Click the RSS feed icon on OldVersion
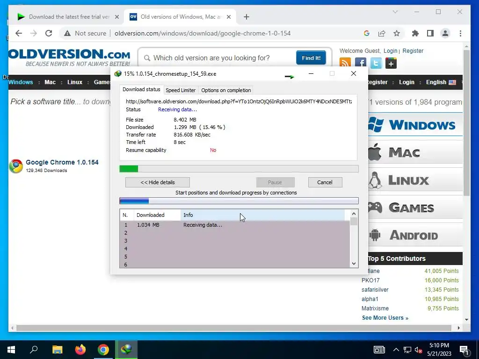Viewport: 479px width, 359px height. tap(345, 63)
